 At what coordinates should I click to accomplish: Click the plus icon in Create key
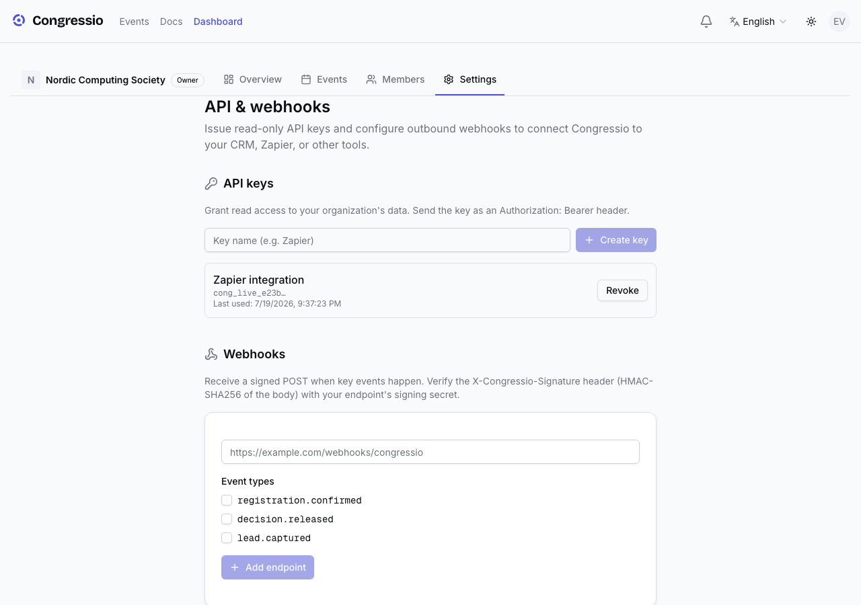coord(589,240)
